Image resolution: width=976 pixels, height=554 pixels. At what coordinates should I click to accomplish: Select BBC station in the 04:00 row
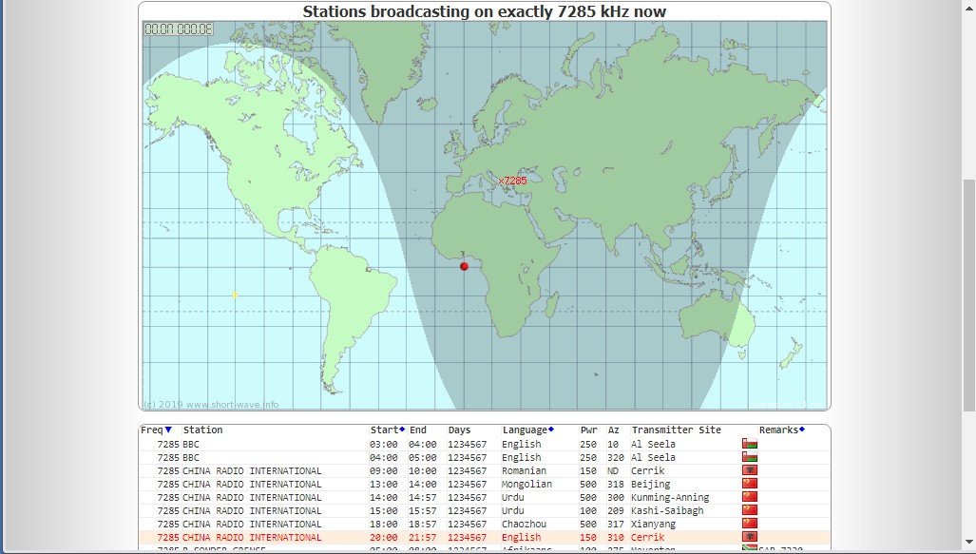[x=191, y=457]
